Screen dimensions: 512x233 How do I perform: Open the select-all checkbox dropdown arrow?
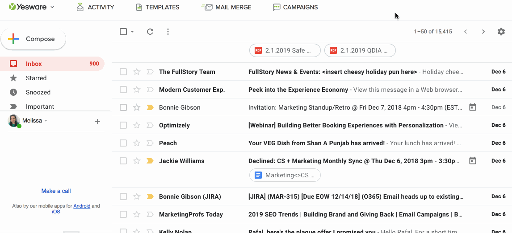pos(132,32)
